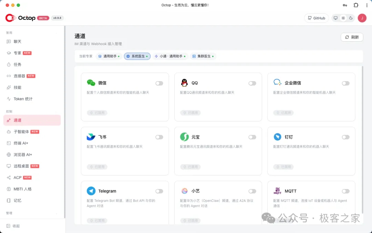Click the 子智能体 robot icon
The height and width of the screenshot is (233, 372).
pos(9,132)
